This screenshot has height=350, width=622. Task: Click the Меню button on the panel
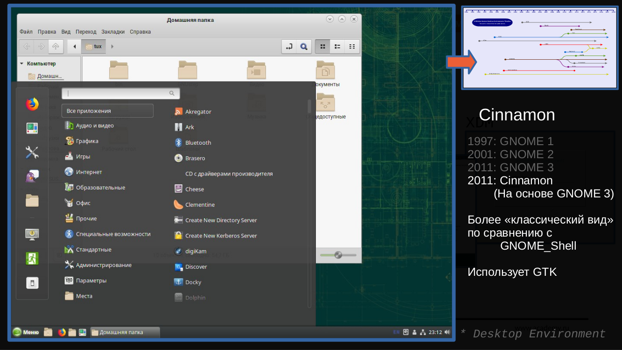click(x=26, y=332)
